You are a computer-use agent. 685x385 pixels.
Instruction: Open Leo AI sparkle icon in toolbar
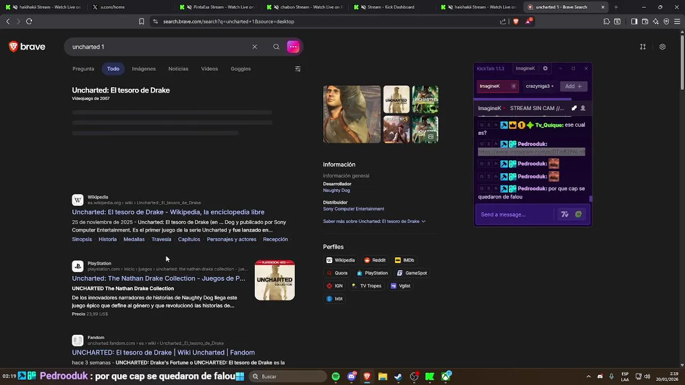(656, 21)
